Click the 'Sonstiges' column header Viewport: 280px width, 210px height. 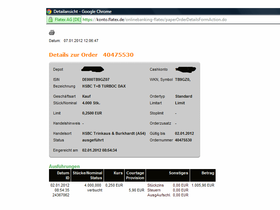coord(168,175)
